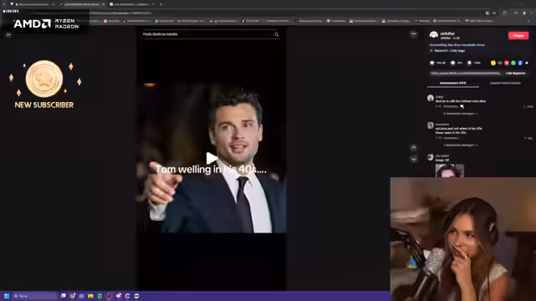Click the search magnifier icon above the video
The height and width of the screenshot is (301, 536).
coord(276,34)
